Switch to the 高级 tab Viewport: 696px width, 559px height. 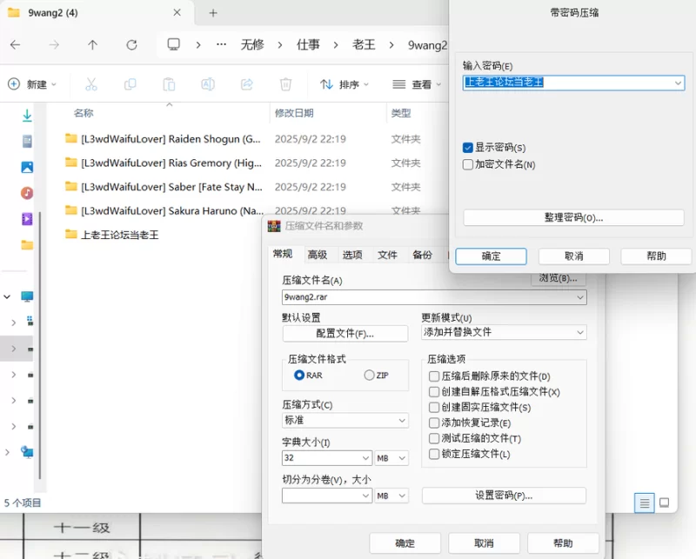click(x=317, y=255)
